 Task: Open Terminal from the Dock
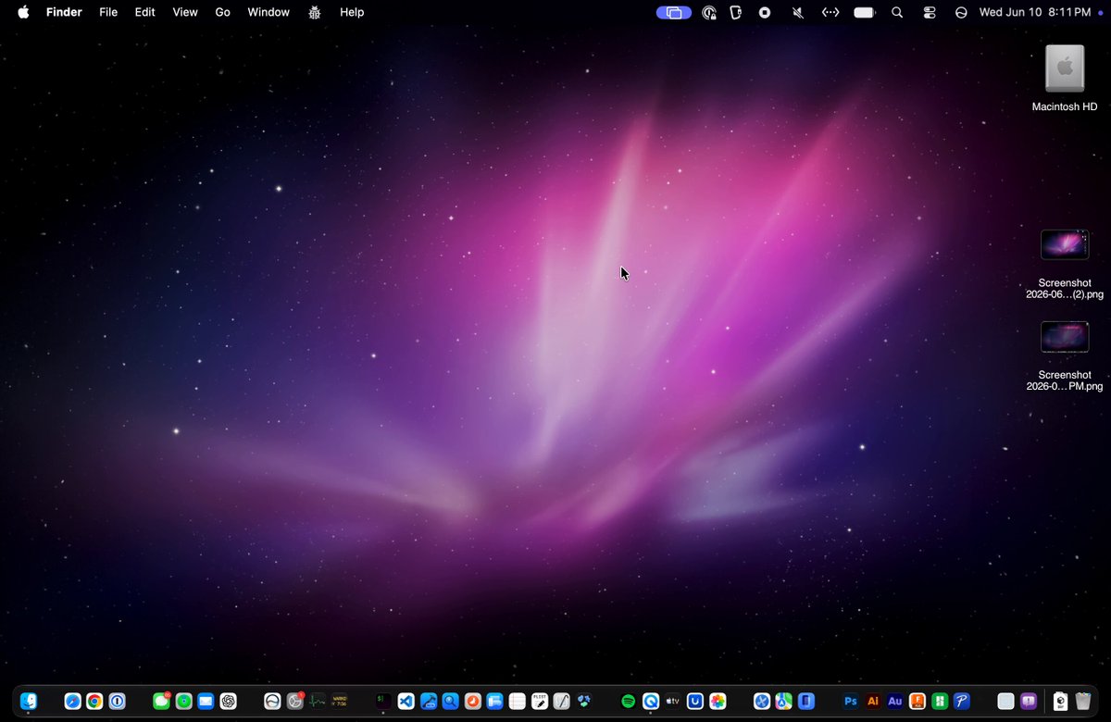[x=383, y=702]
